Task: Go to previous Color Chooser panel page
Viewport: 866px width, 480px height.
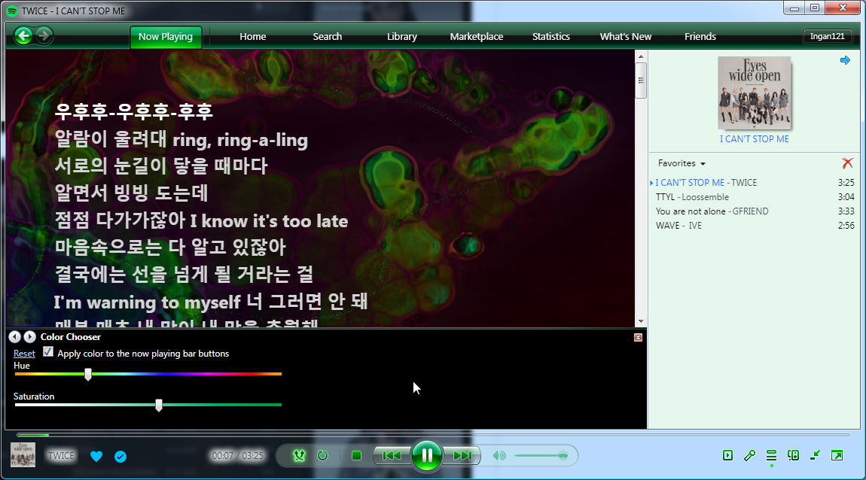Action: [x=15, y=337]
